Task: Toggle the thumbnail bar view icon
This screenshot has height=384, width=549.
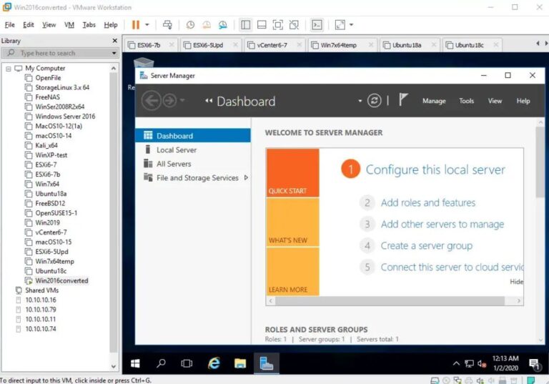Action: (x=262, y=24)
